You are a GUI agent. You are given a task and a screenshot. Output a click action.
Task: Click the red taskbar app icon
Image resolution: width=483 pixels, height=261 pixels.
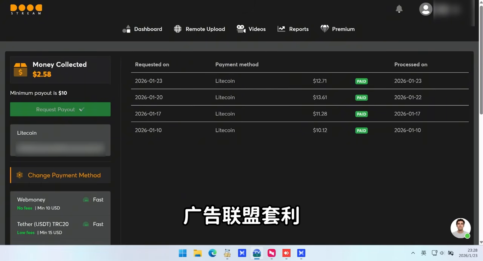point(286,253)
